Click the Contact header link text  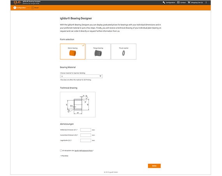click(183, 3)
